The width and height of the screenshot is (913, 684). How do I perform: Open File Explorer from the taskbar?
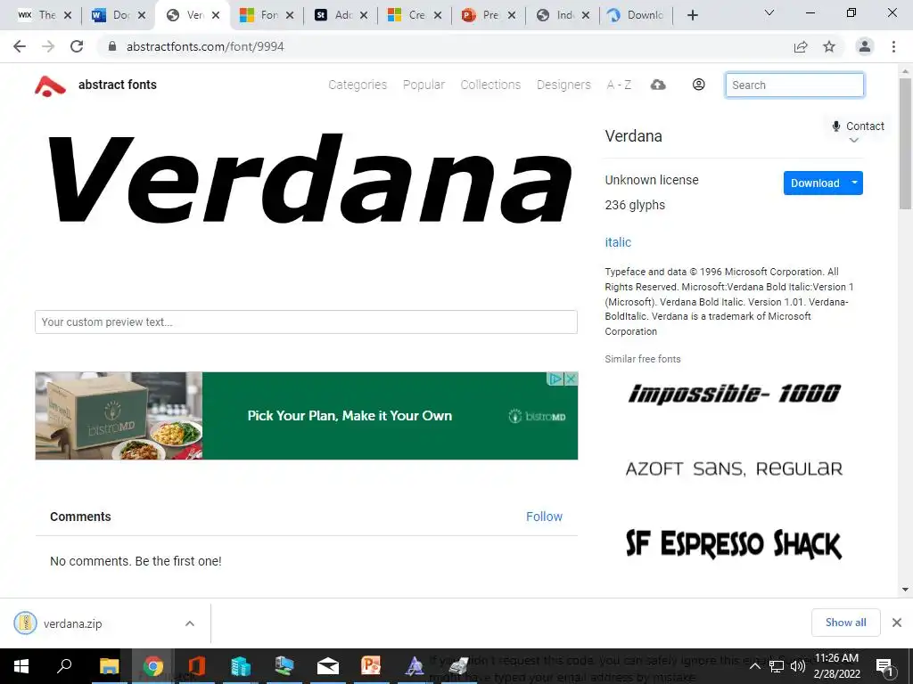tap(109, 666)
